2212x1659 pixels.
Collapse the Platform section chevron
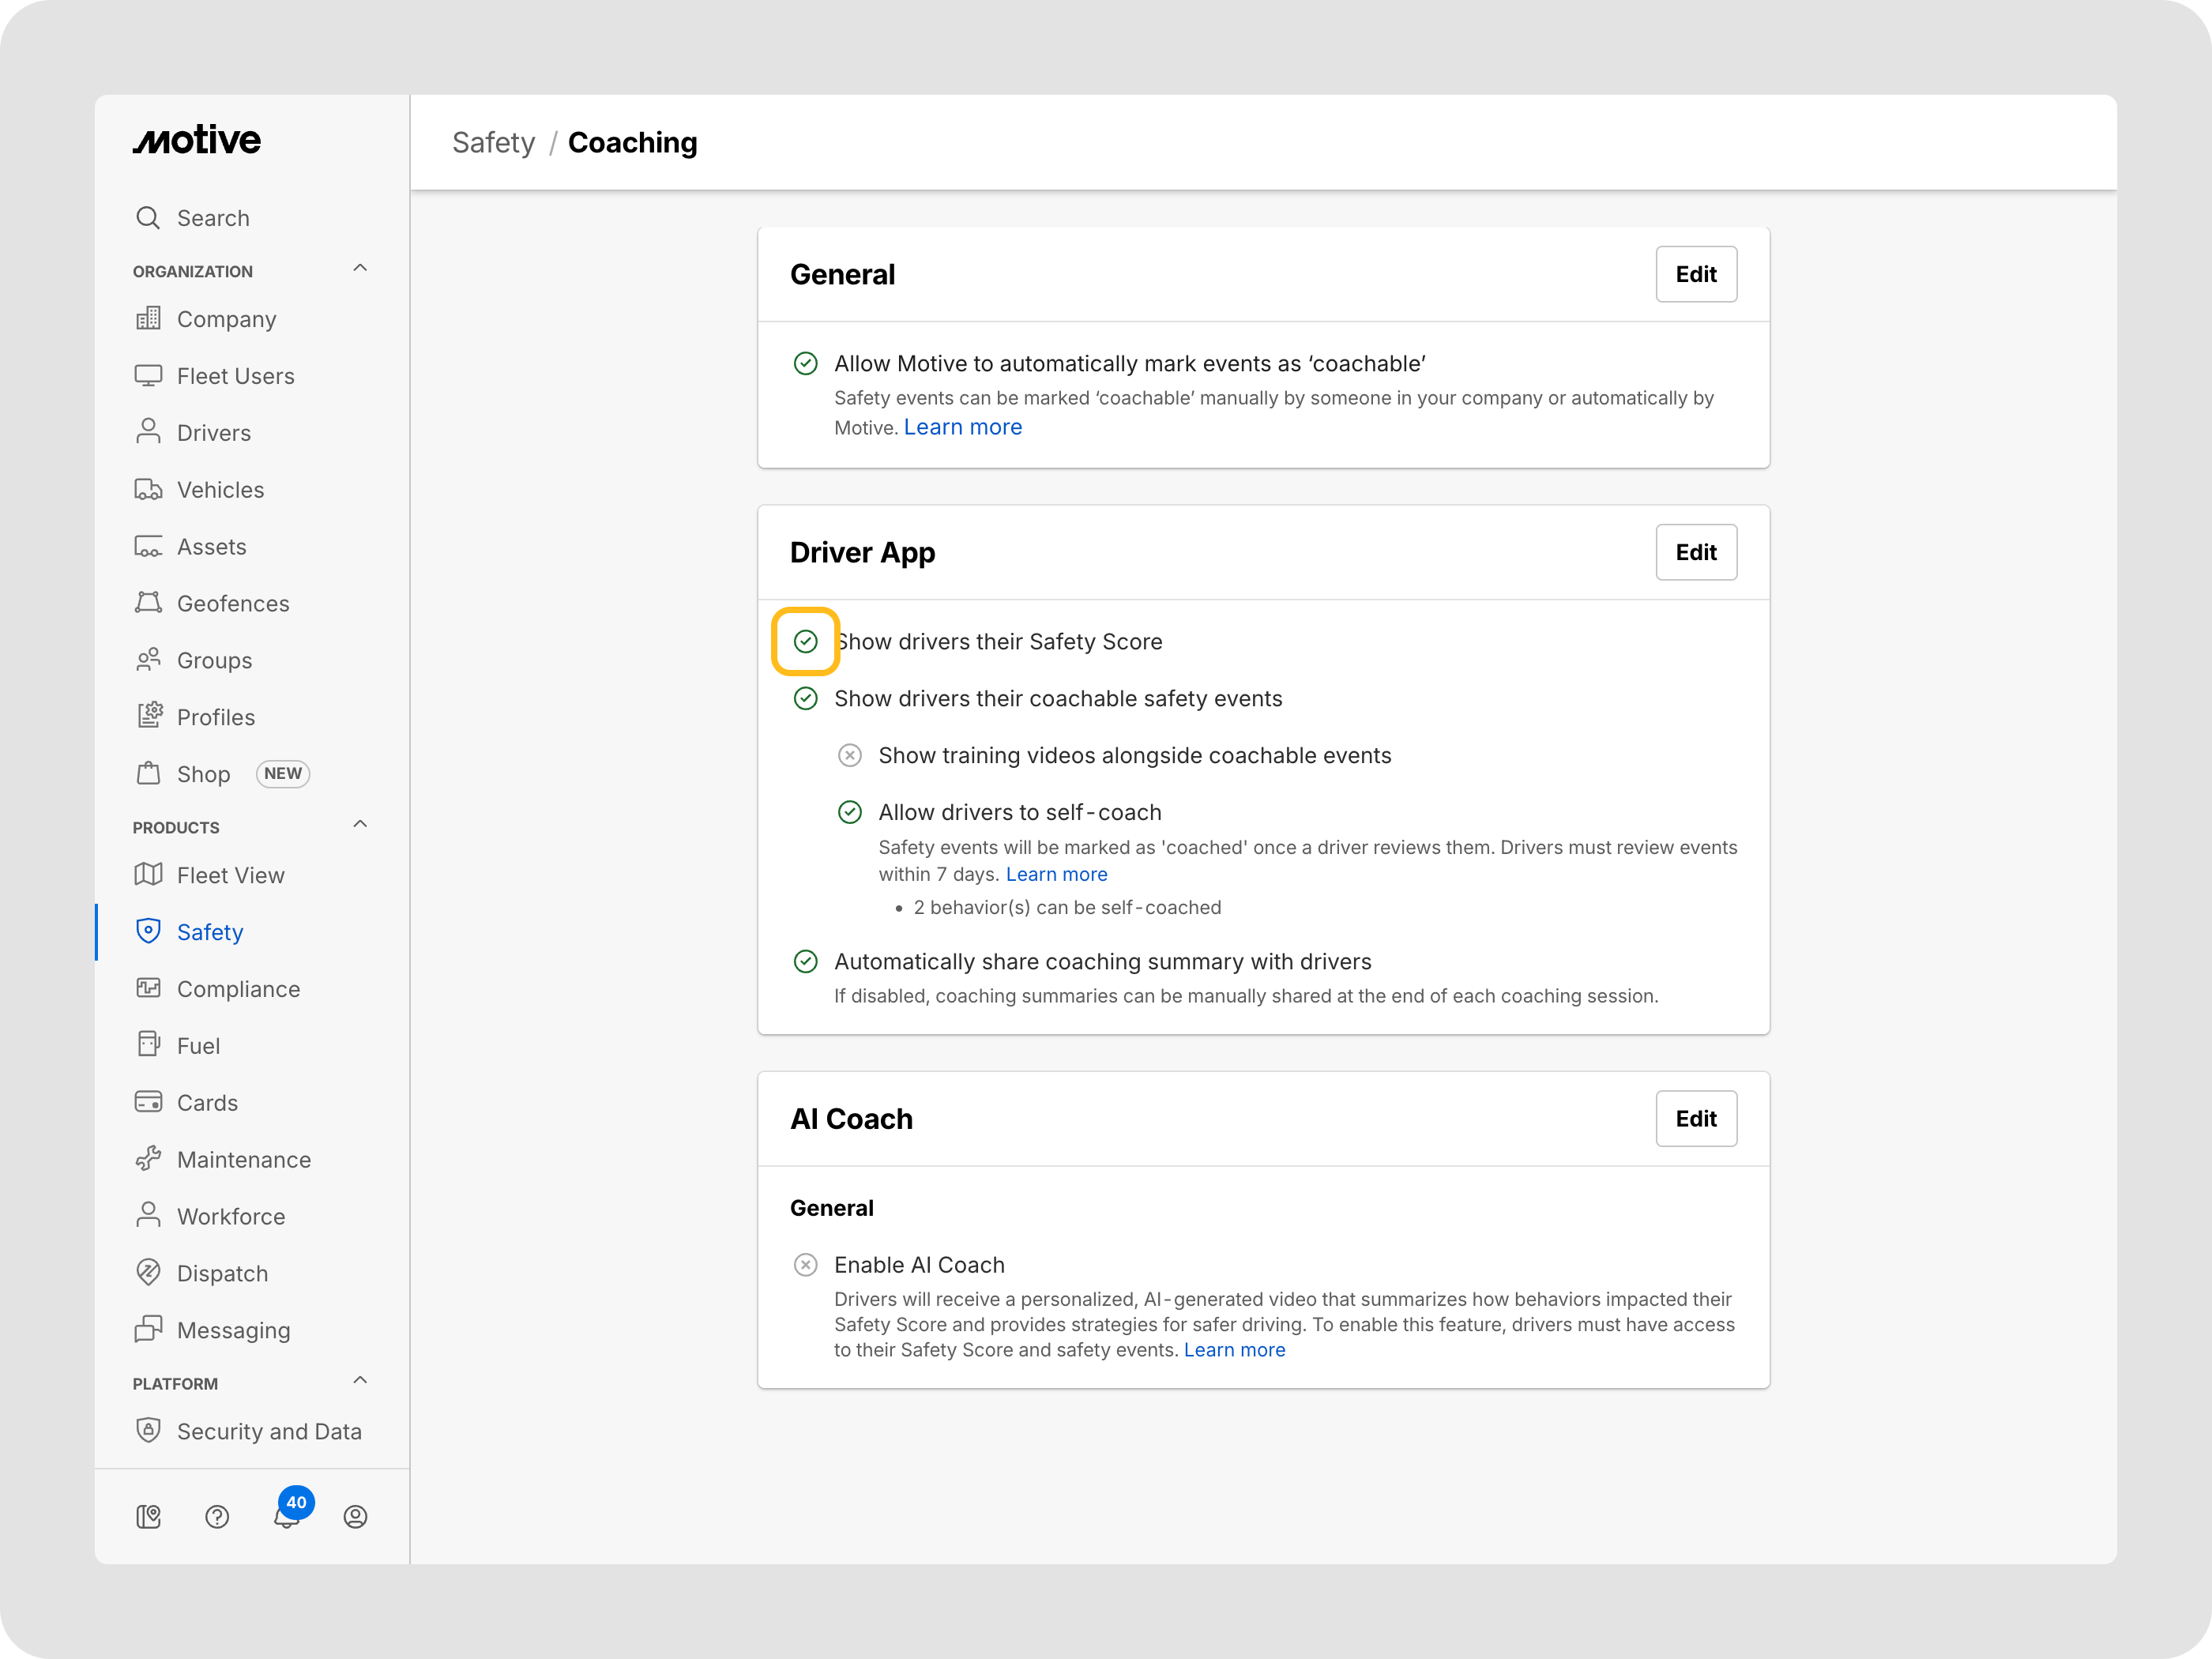(360, 1380)
